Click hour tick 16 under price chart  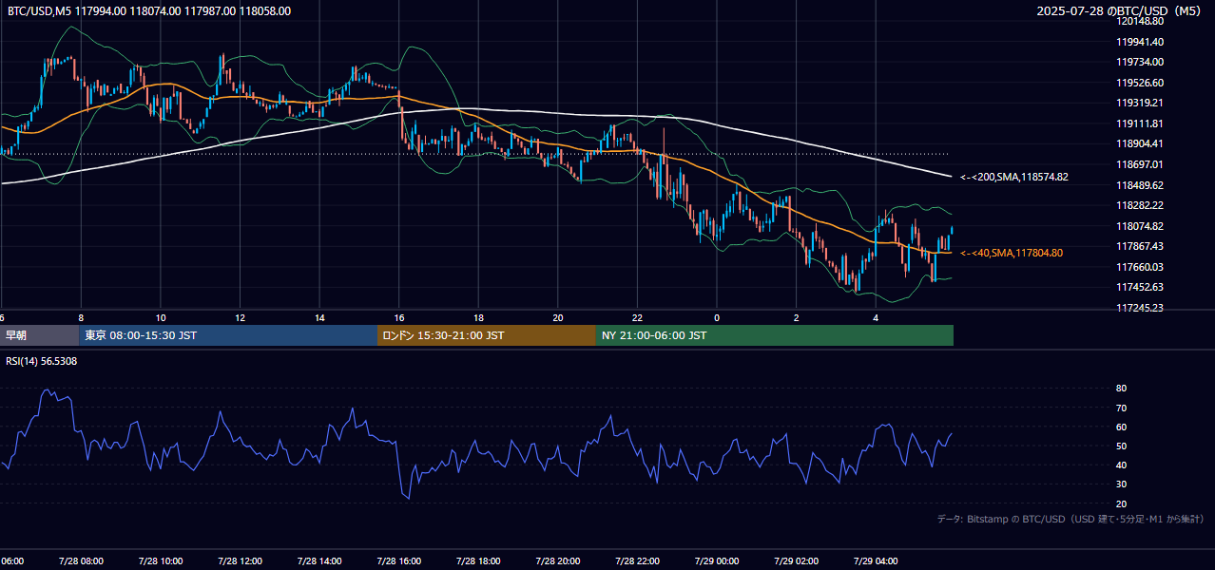399,318
